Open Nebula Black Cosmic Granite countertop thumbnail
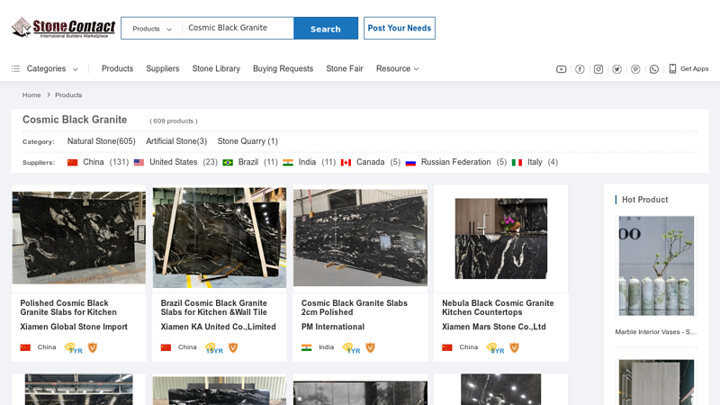 coord(500,238)
